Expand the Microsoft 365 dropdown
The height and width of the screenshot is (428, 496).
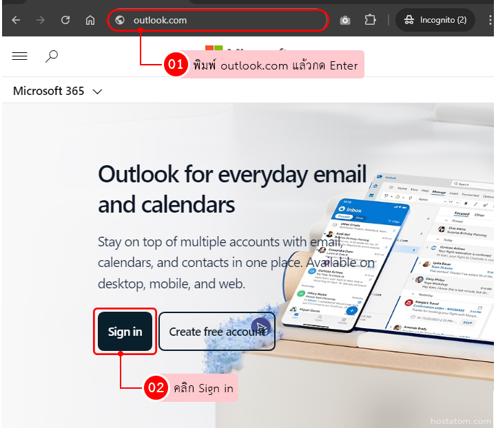[58, 92]
